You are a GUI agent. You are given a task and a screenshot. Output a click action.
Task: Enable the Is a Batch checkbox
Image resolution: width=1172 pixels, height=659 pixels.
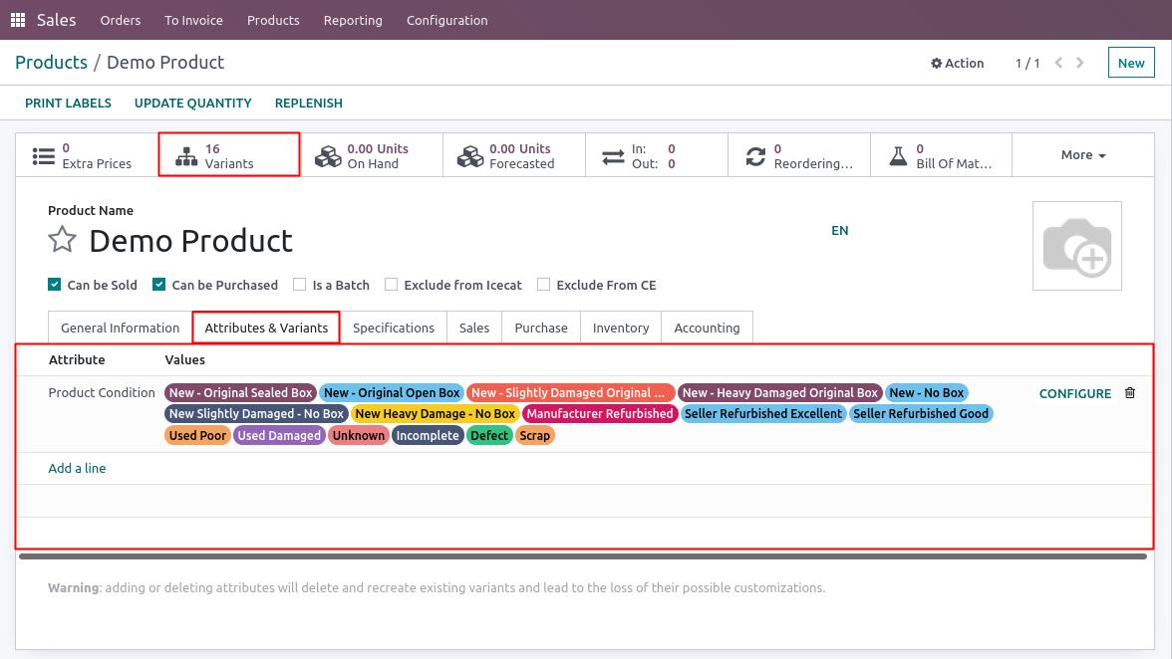point(300,284)
